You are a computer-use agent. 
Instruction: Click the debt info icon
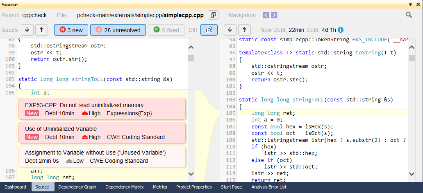(341, 30)
